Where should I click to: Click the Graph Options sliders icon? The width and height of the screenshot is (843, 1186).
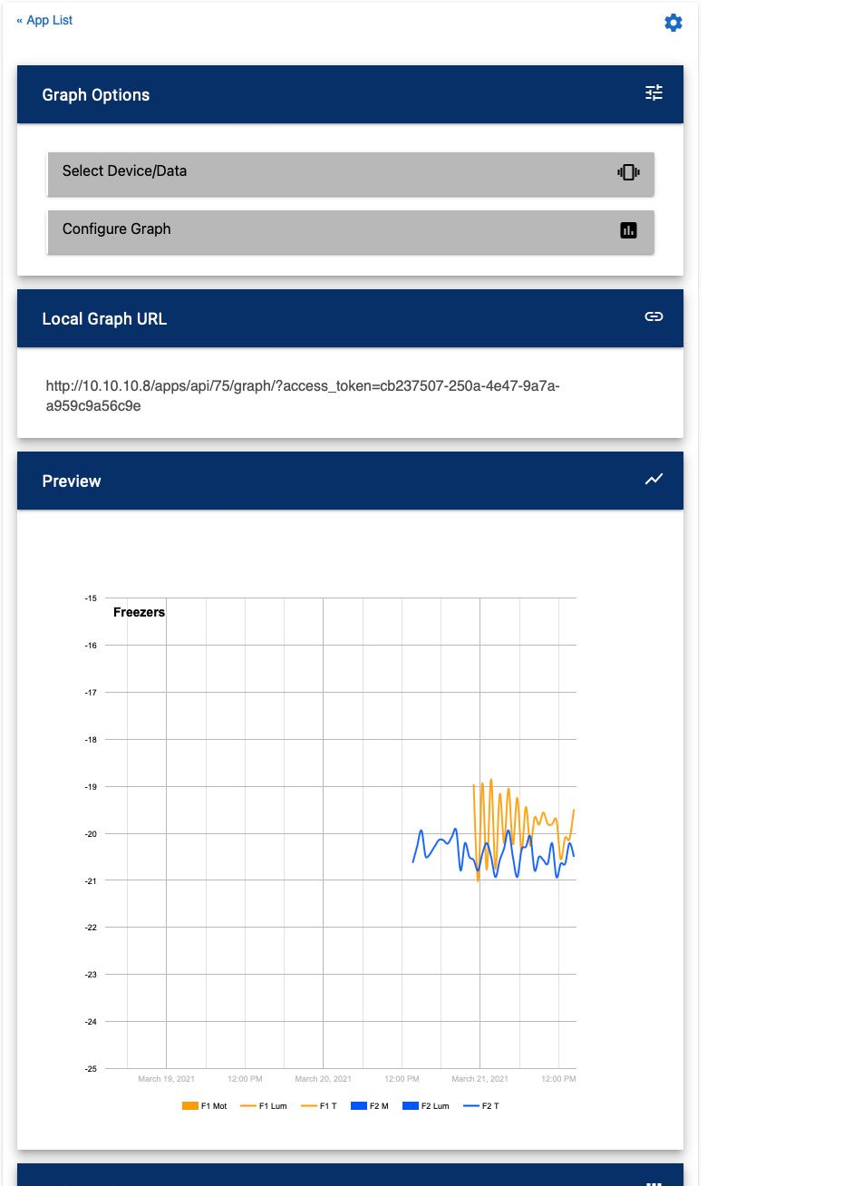654,92
